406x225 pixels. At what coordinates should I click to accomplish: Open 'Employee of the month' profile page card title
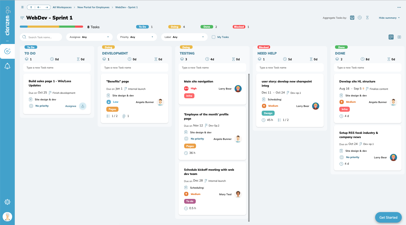point(206,116)
